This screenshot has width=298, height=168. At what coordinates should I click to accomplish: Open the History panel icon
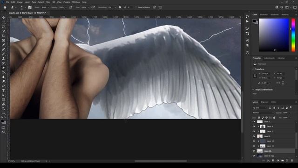coord(247,17)
